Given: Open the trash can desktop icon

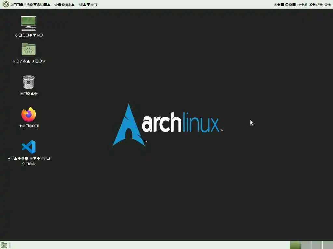Looking at the screenshot, I should pyautogui.click(x=29, y=82).
